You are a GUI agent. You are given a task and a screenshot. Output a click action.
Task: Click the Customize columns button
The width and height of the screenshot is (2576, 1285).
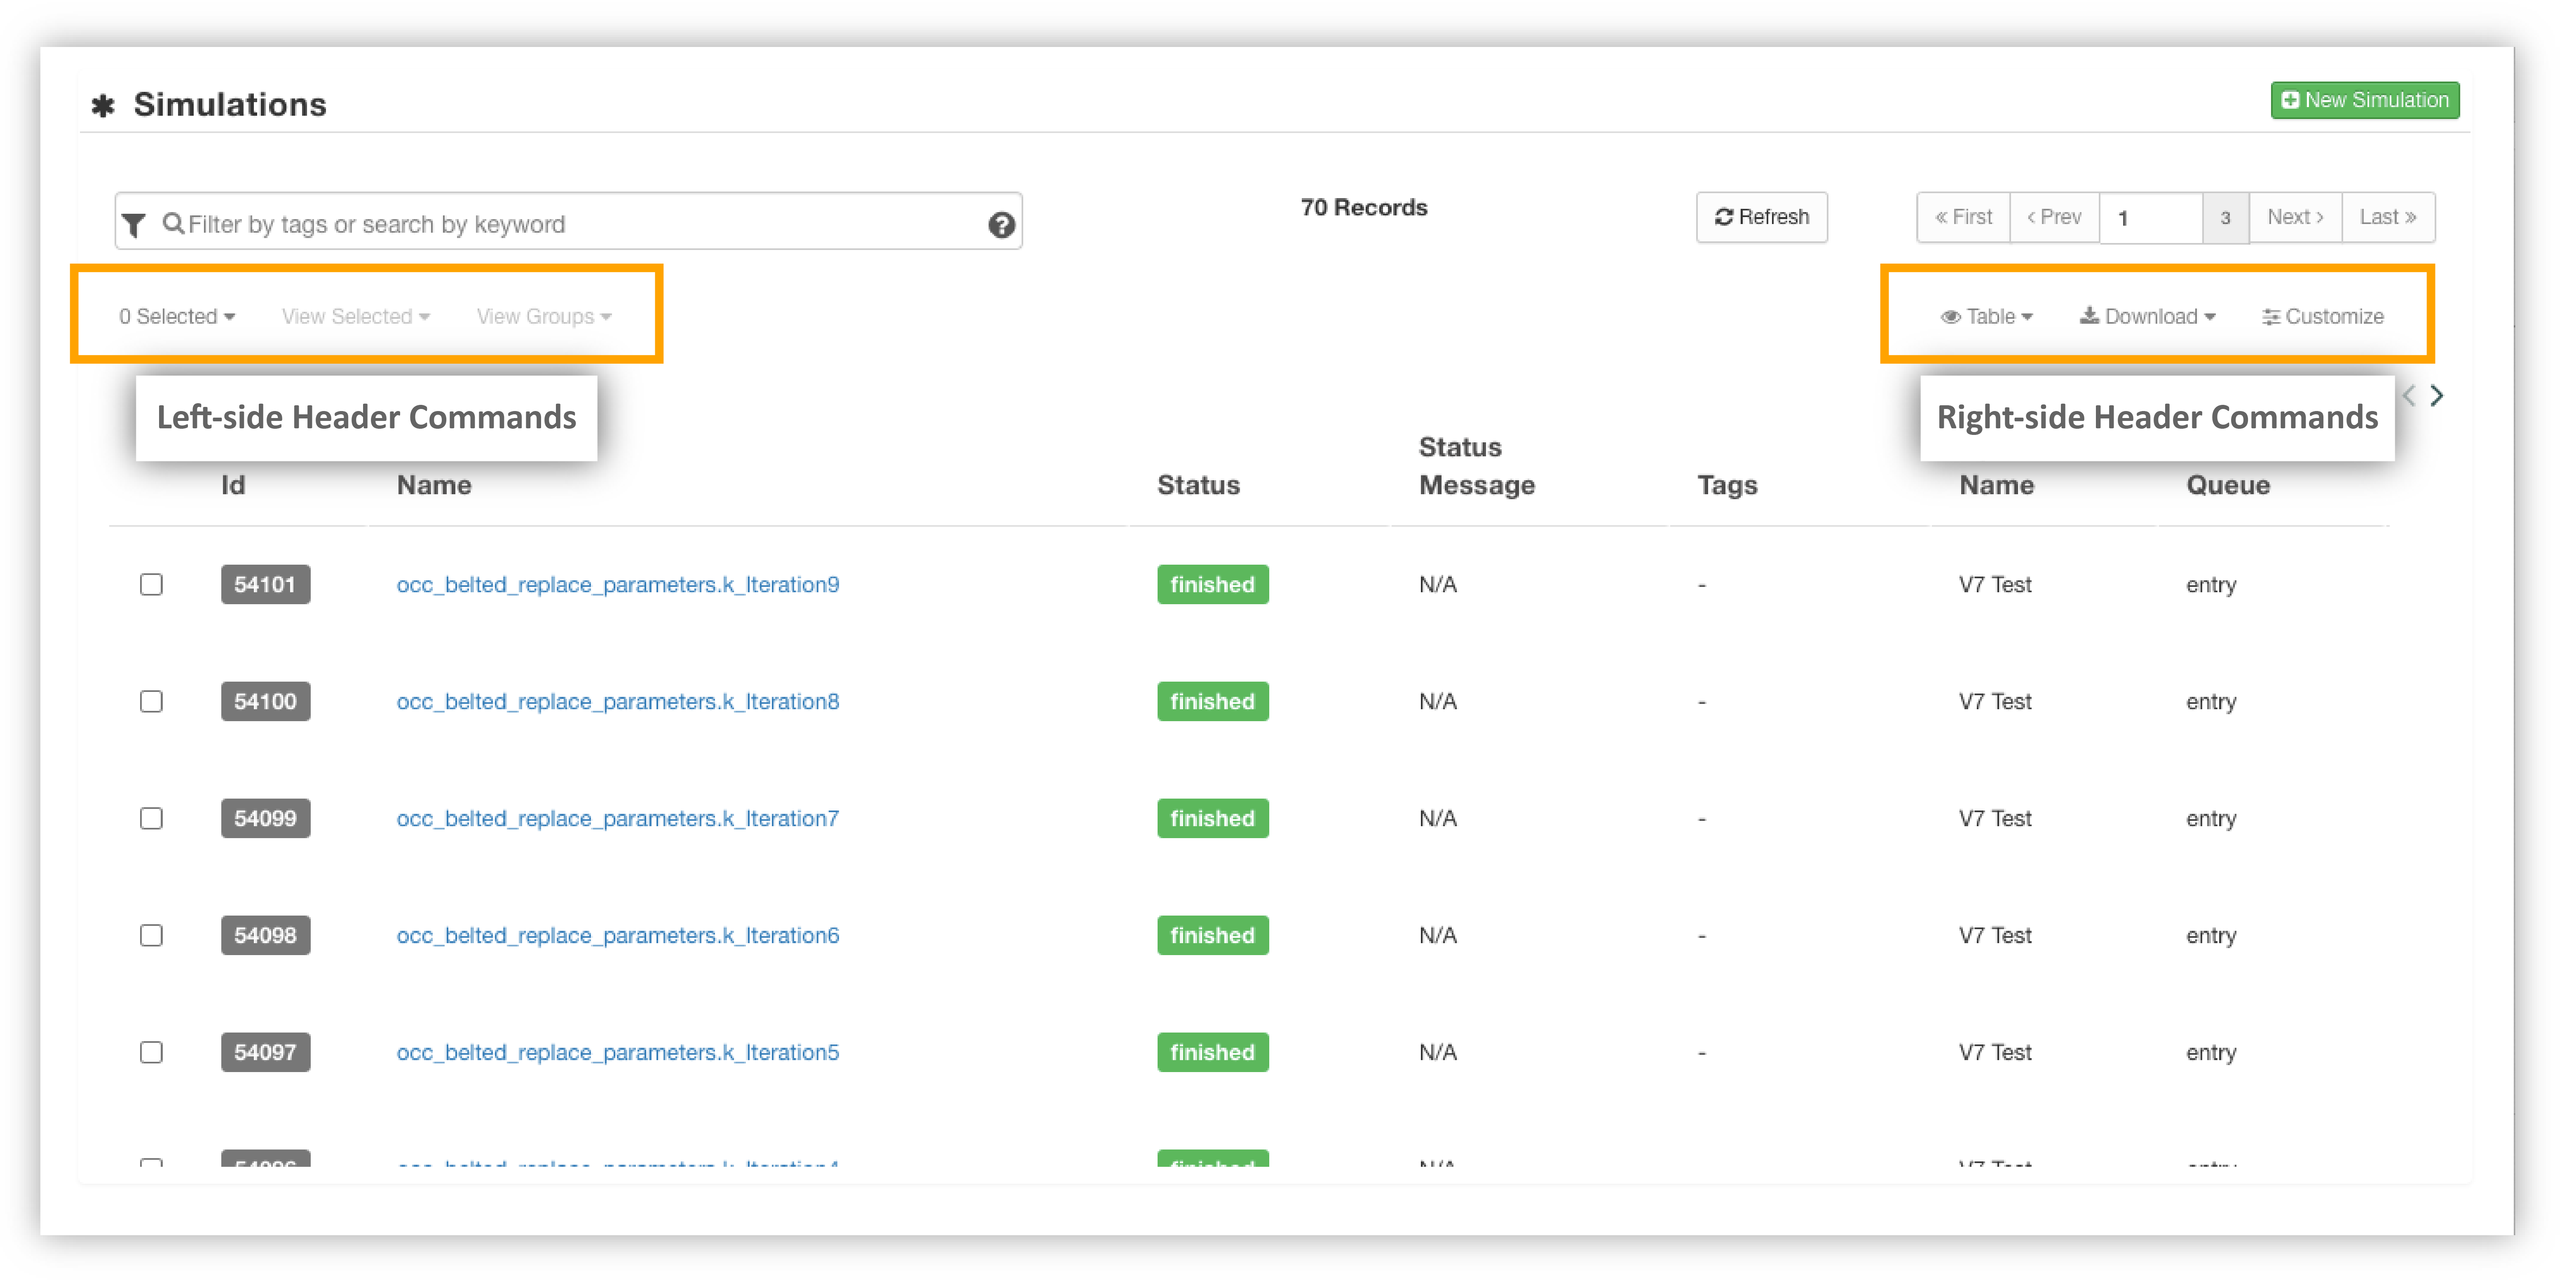click(x=2323, y=317)
